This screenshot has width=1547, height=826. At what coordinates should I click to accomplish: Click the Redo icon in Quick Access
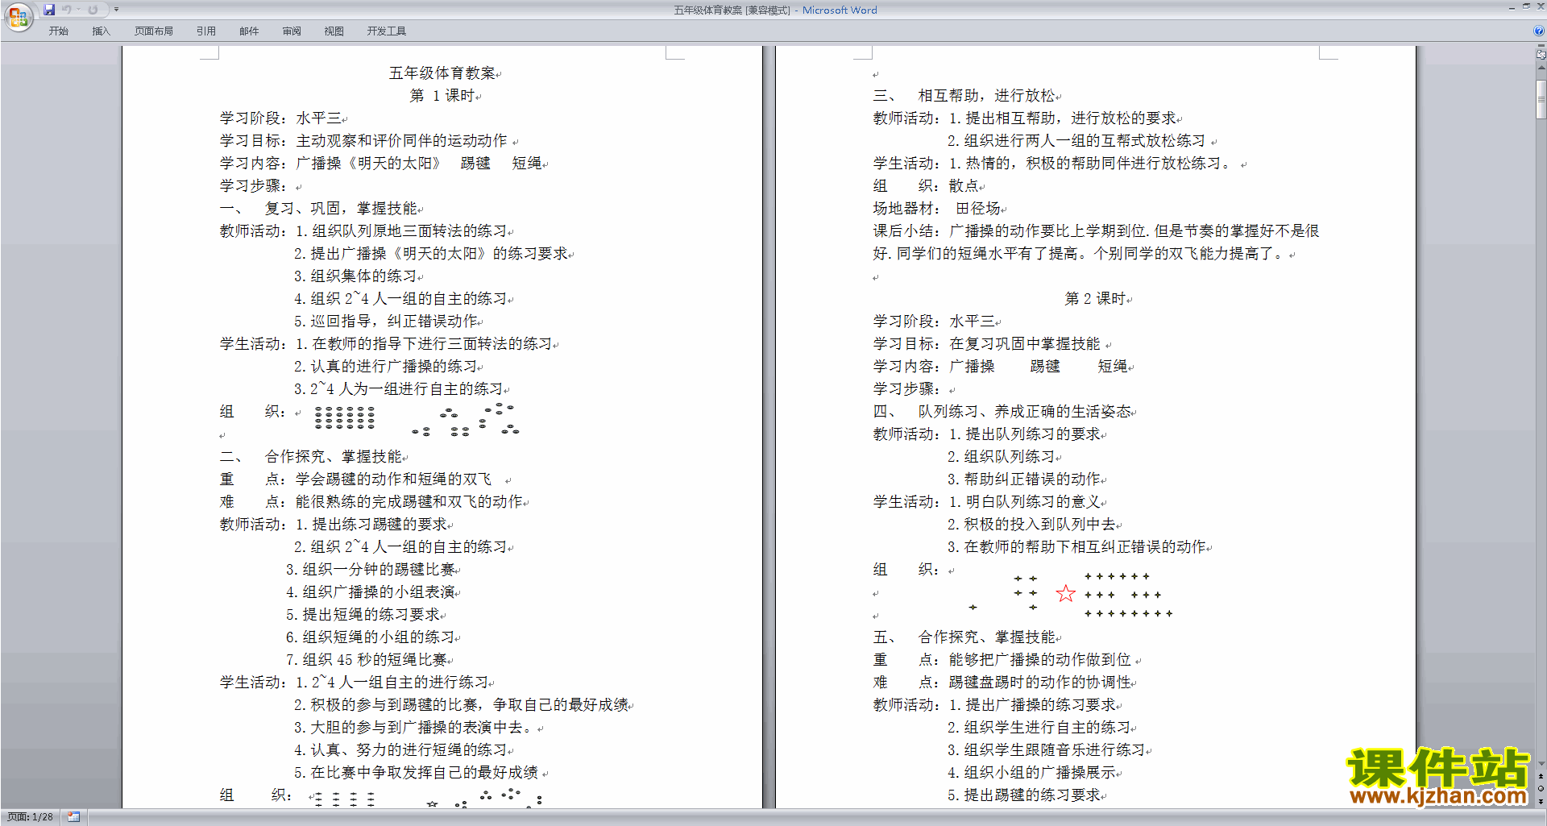[93, 10]
